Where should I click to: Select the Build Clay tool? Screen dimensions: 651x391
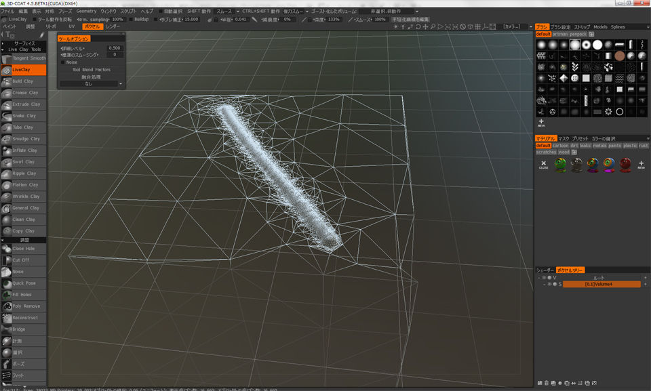(x=24, y=81)
